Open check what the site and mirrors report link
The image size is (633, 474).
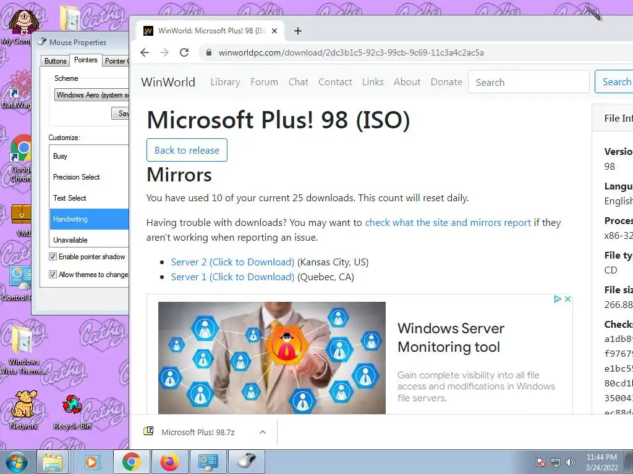click(448, 222)
